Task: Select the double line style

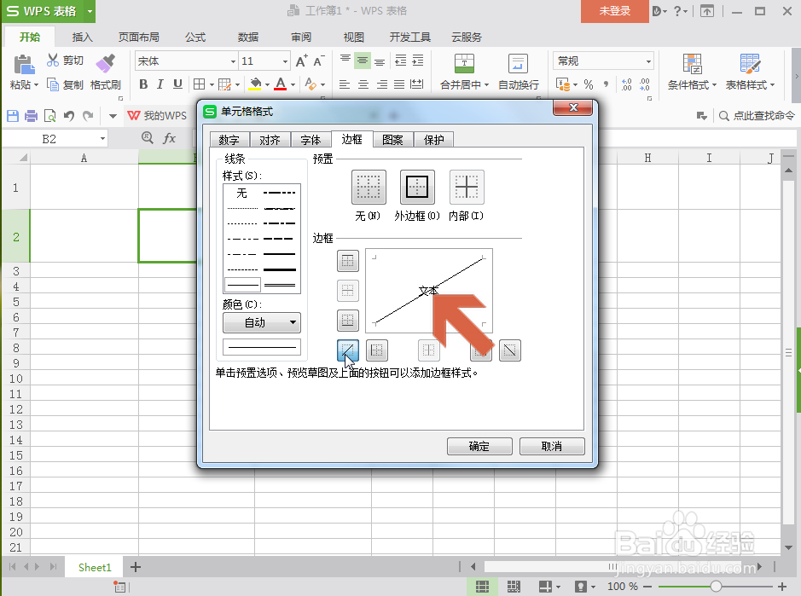Action: tap(280, 285)
